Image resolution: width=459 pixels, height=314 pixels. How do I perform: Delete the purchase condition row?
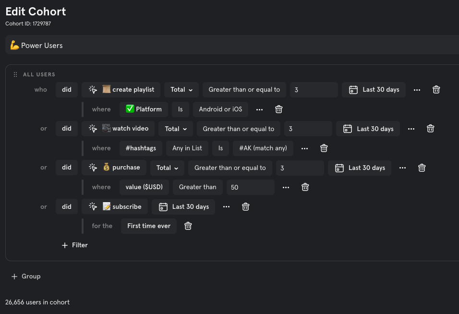pos(422,168)
